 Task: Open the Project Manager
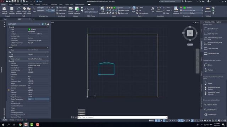[4, 10]
